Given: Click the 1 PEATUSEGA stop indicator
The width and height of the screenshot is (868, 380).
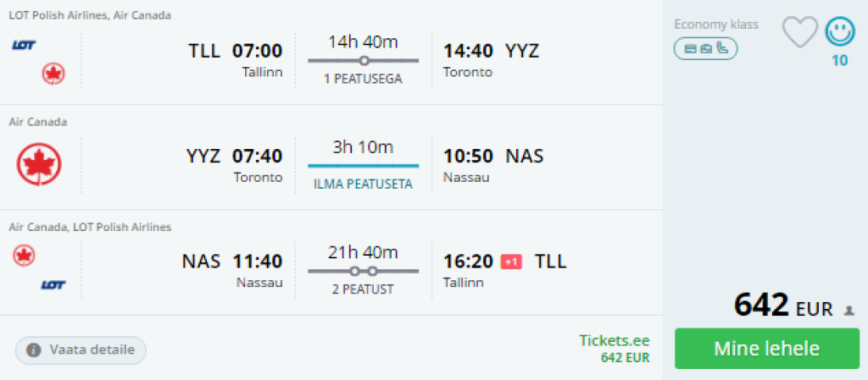Looking at the screenshot, I should [363, 79].
